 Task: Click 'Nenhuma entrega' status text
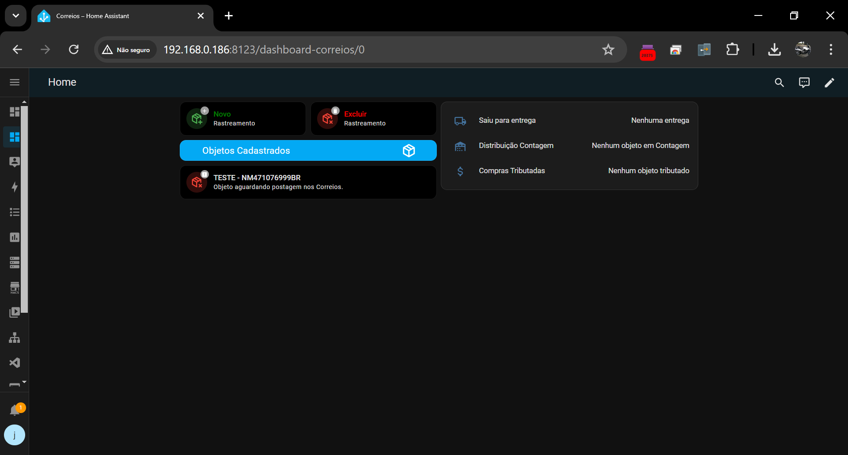click(x=660, y=120)
